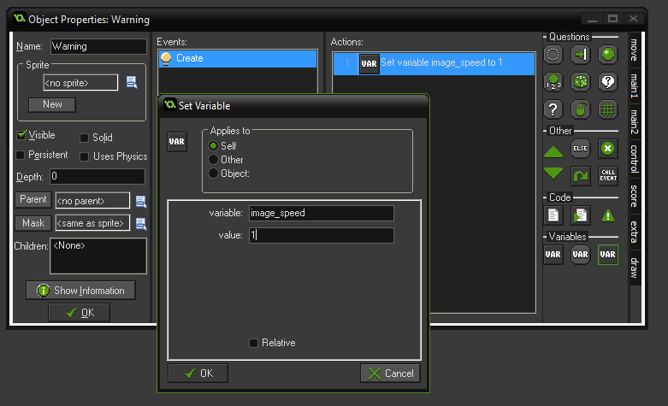Click the Exit Event green X icon
Screen dimensions: 668x406
pos(607,149)
